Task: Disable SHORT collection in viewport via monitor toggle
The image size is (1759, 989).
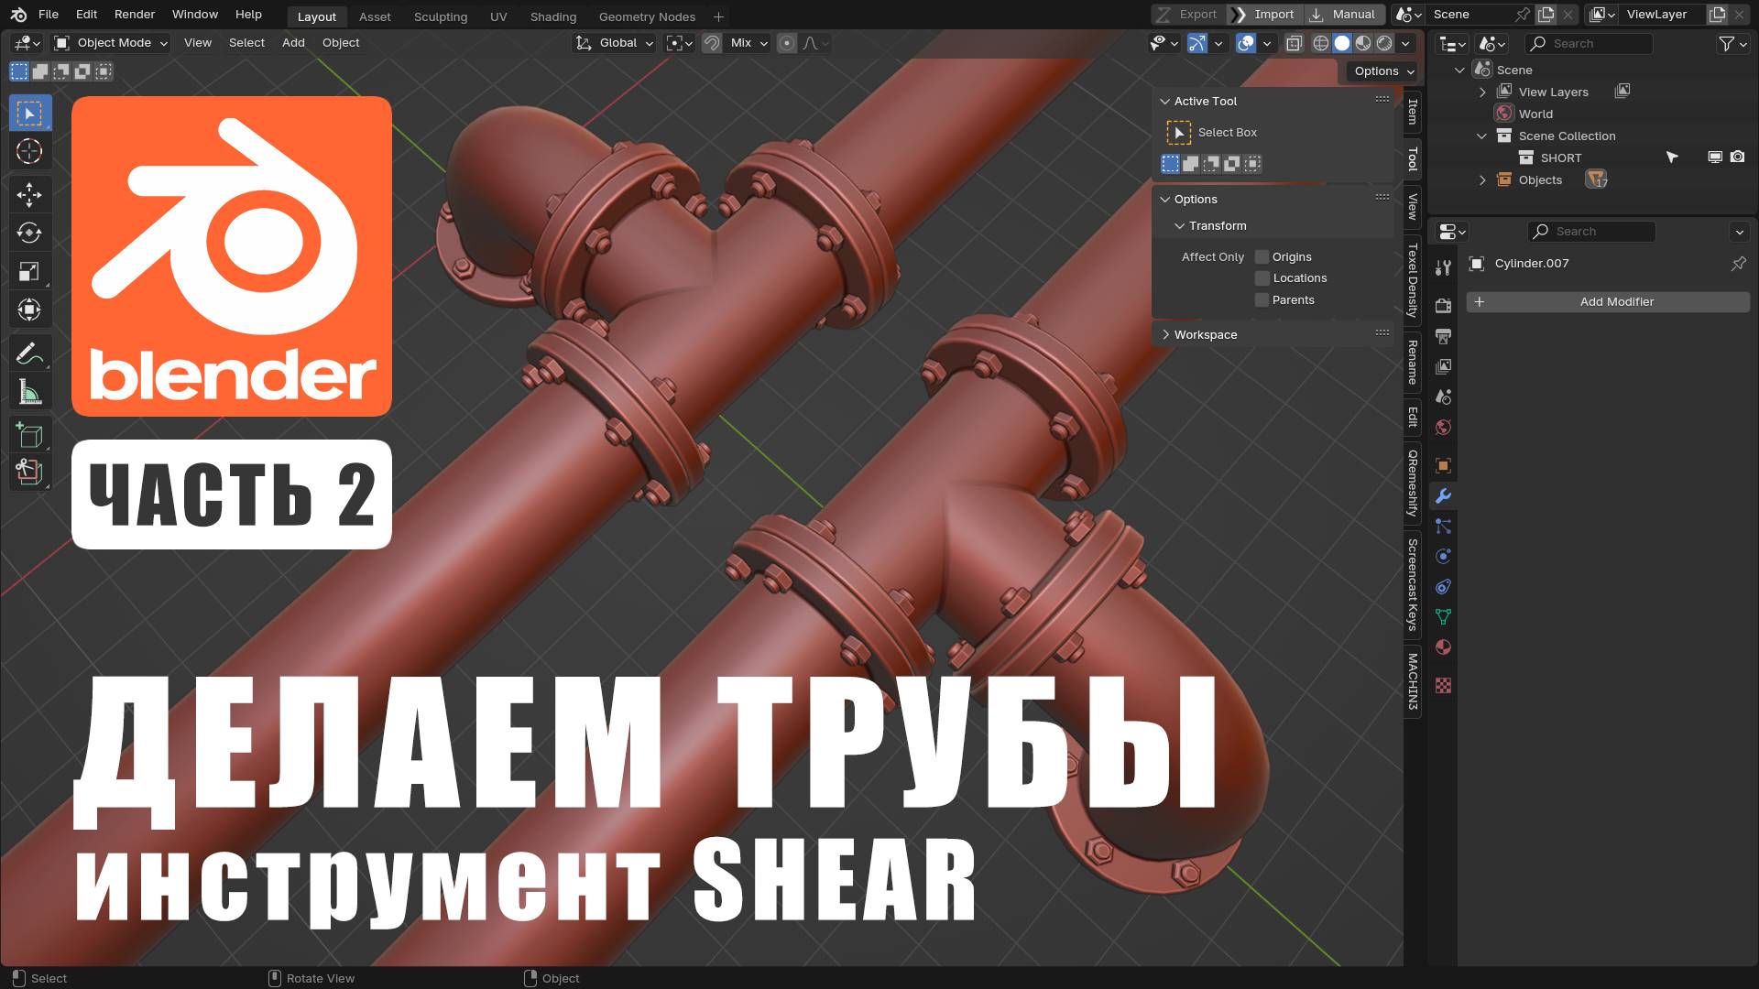Action: click(x=1714, y=157)
